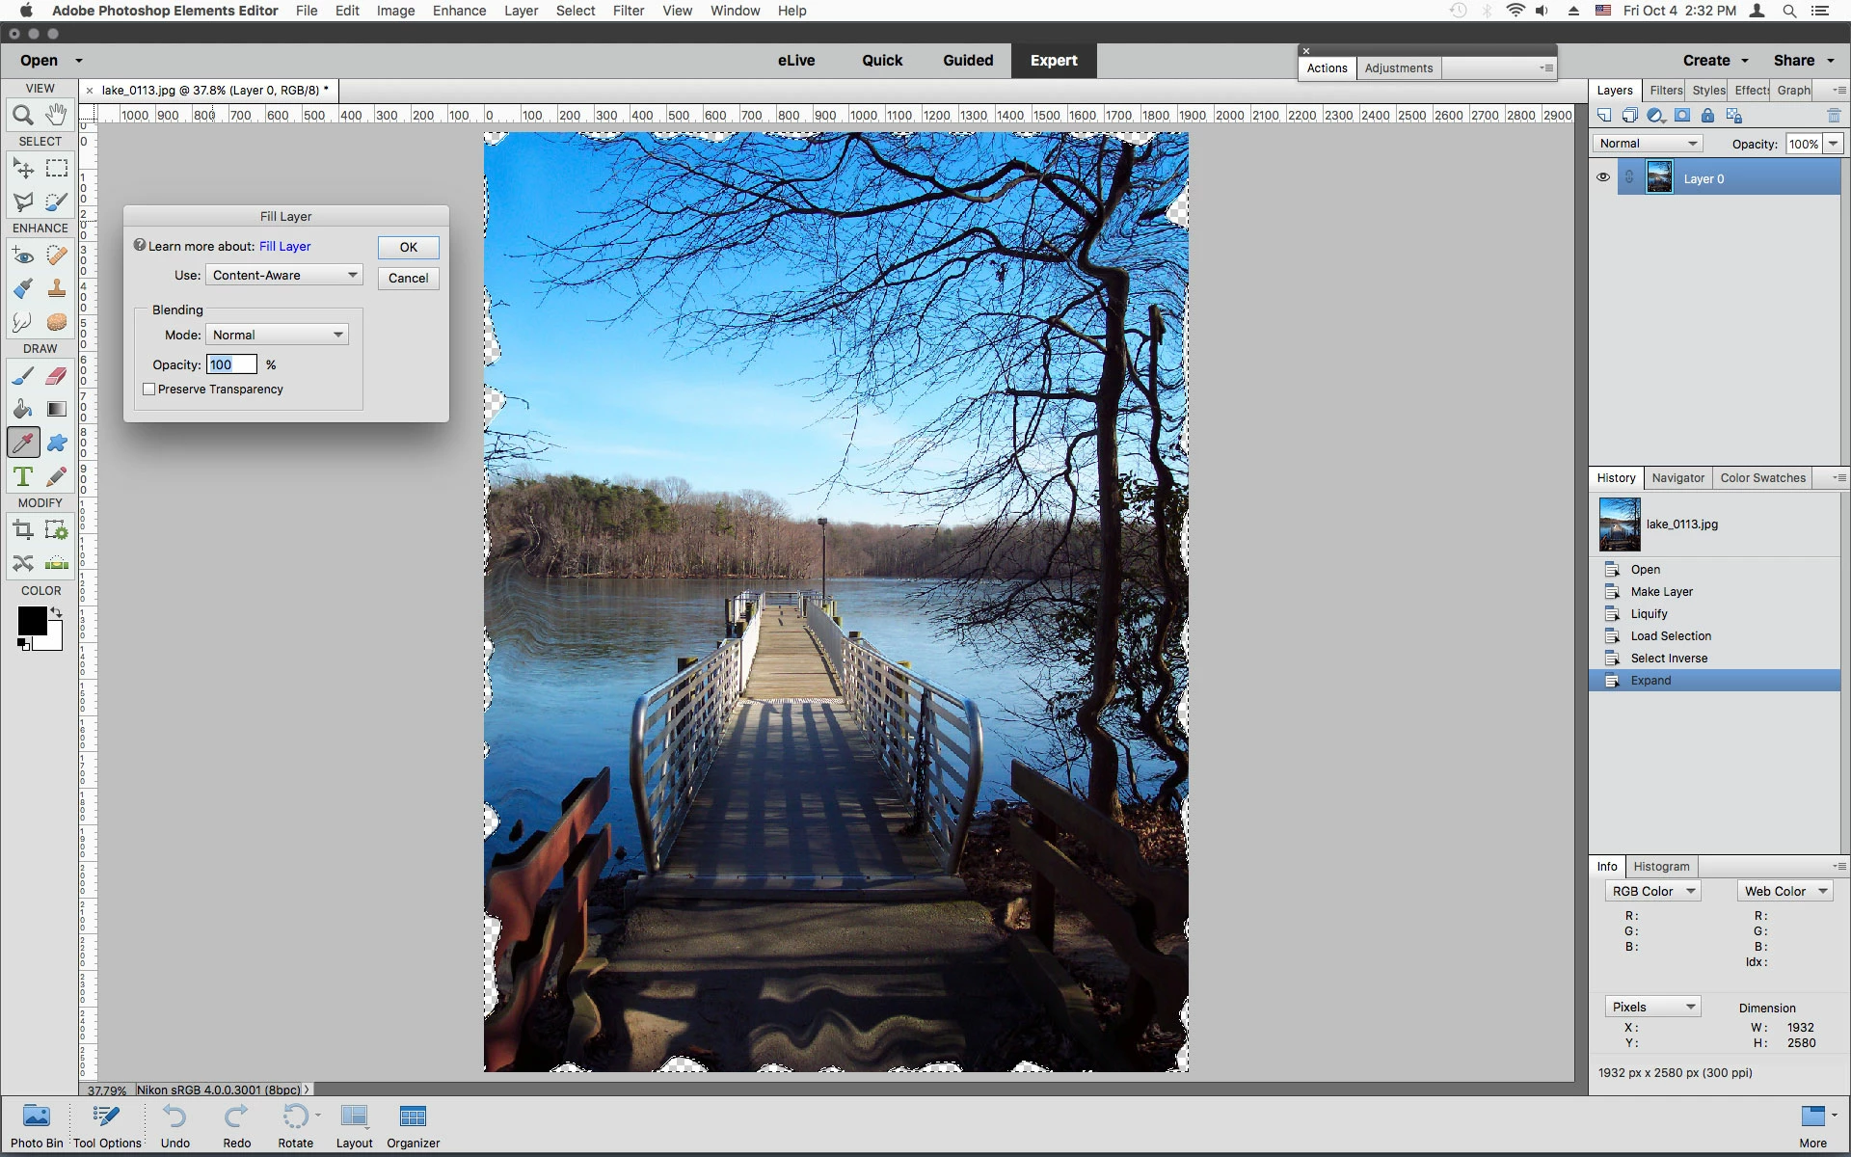Select the Clone Stamp tool
This screenshot has height=1157, width=1851.
click(x=57, y=288)
